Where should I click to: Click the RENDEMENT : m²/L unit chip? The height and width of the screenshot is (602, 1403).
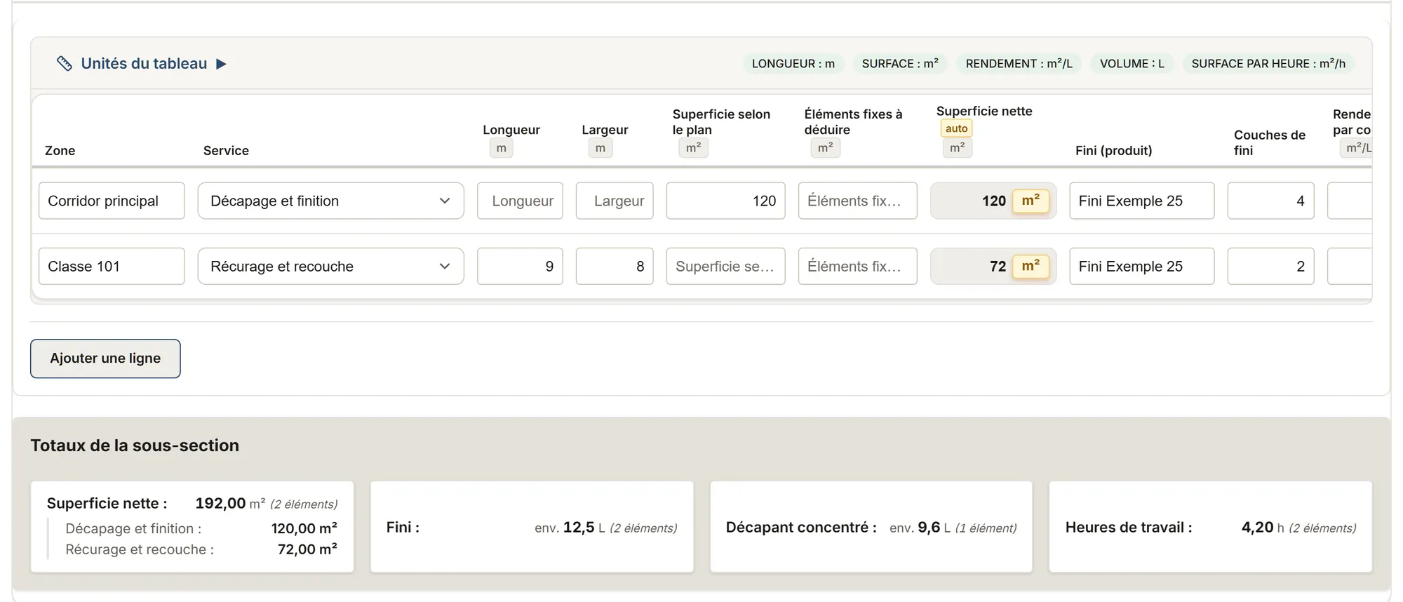click(x=1019, y=64)
